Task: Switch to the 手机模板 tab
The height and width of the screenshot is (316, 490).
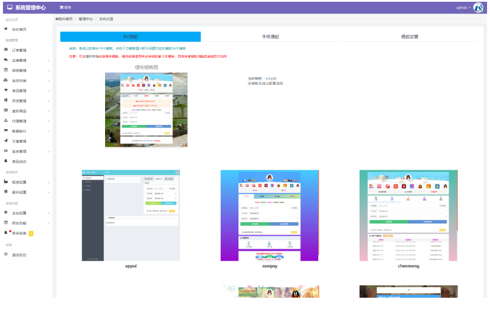Action: [x=270, y=37]
